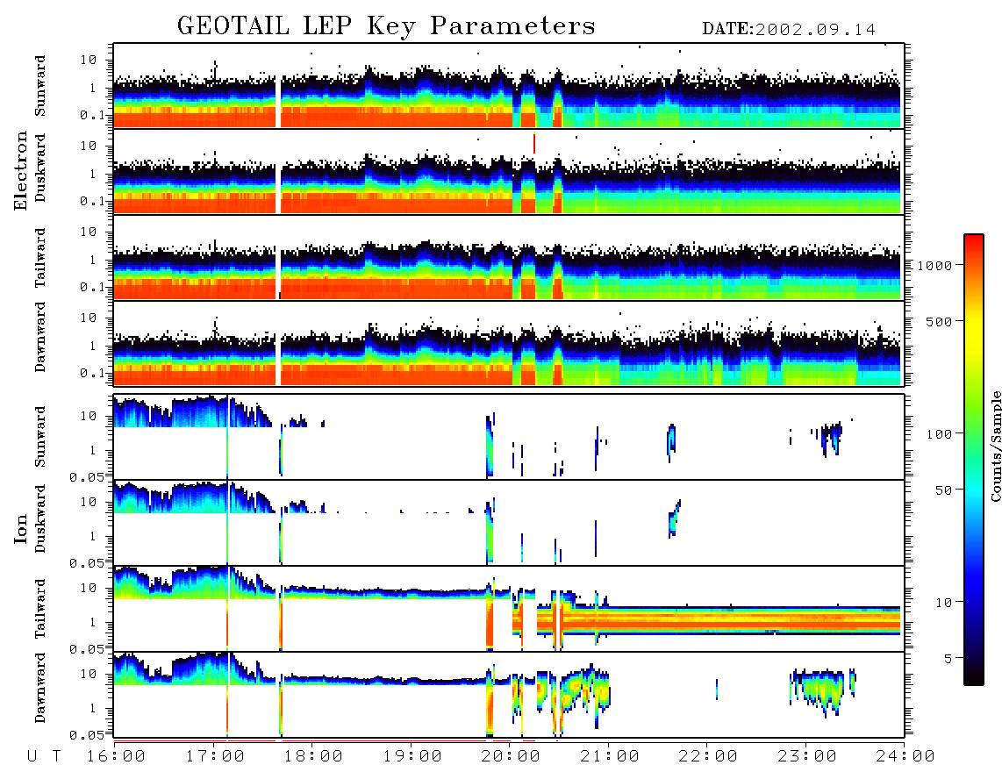
Task: Click the color scale label 10 beside color bar
Action: 942,602
